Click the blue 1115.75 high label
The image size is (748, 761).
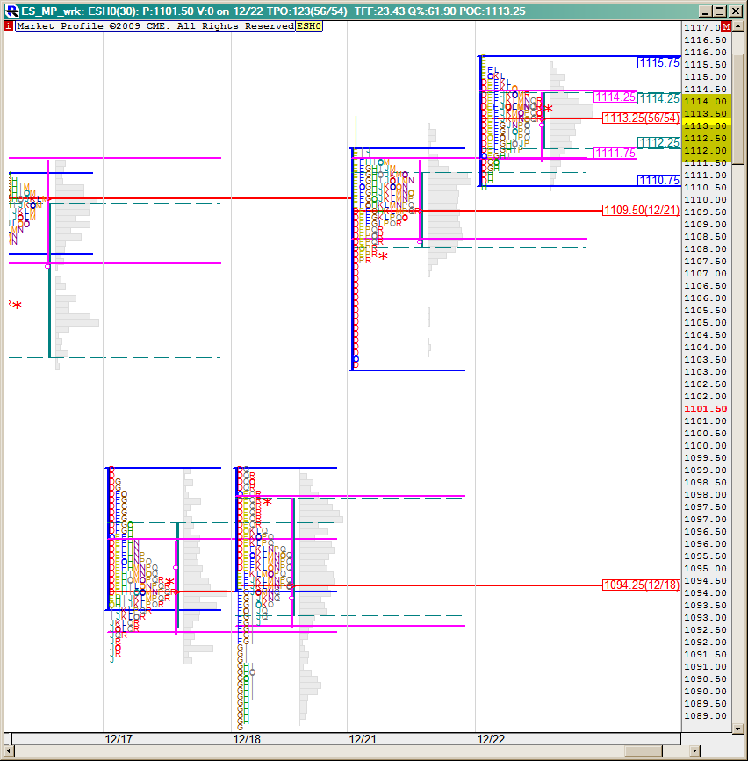pyautogui.click(x=659, y=63)
